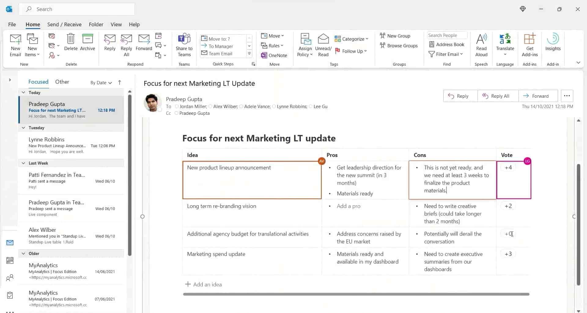This screenshot has width=587, height=313.
Task: Collapse the Today group
Action: pos(24,92)
